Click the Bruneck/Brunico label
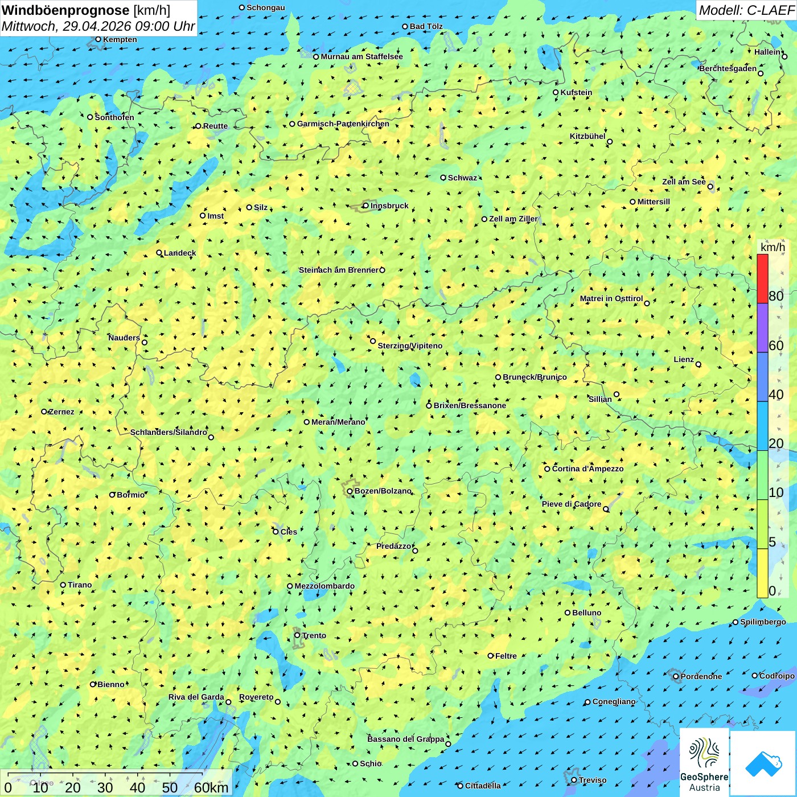This screenshot has width=797, height=797. (535, 377)
